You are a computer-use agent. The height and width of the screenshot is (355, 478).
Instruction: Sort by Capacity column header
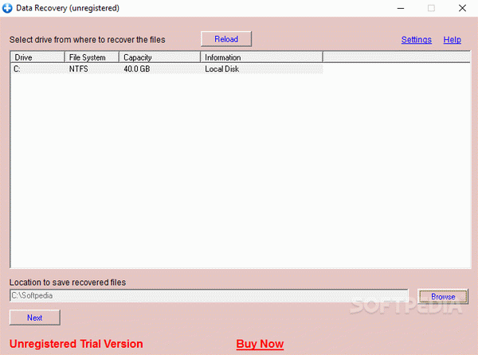tap(159, 57)
